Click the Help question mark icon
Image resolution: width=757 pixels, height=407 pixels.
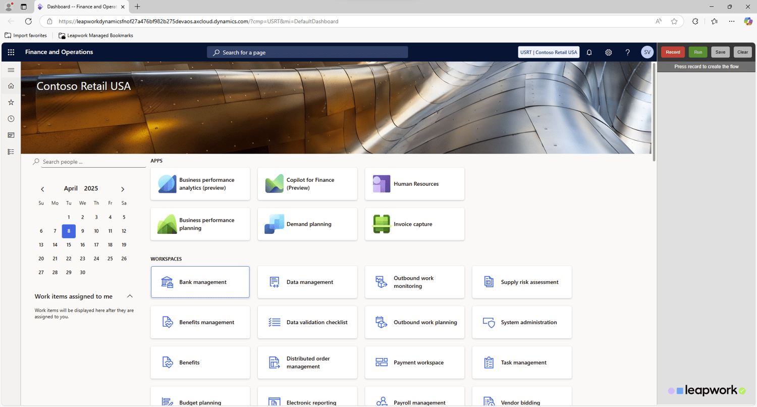coord(628,53)
